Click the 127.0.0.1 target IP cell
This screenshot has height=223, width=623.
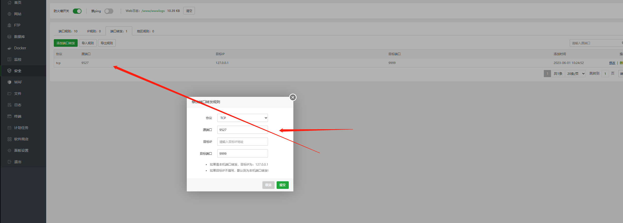(222, 63)
